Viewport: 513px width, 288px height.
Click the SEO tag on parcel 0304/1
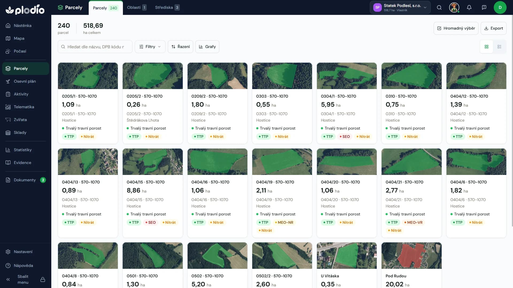click(345, 137)
